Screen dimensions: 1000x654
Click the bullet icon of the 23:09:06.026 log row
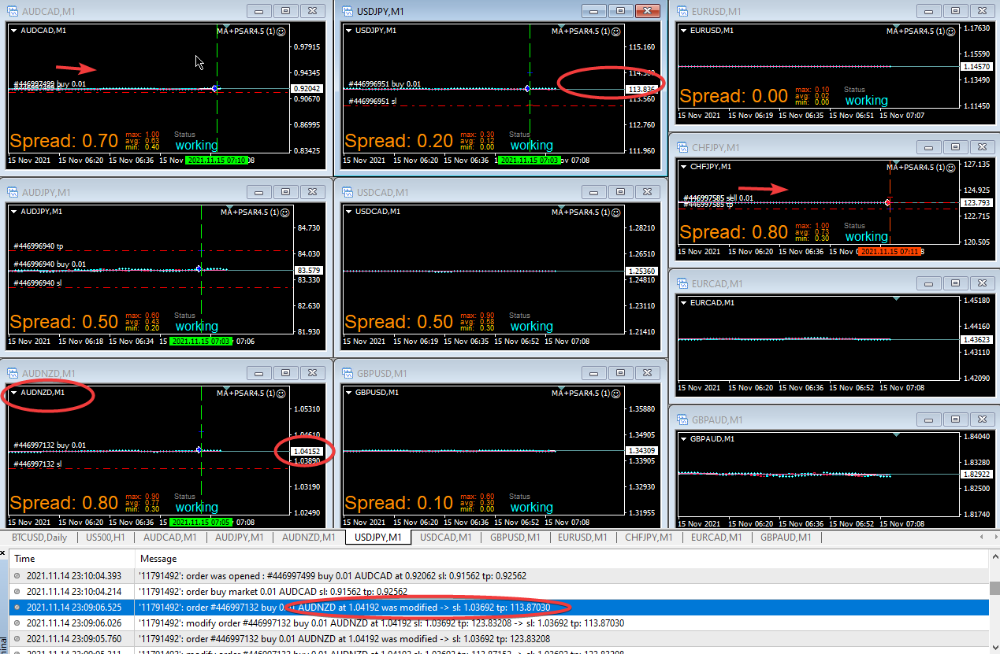click(17, 623)
